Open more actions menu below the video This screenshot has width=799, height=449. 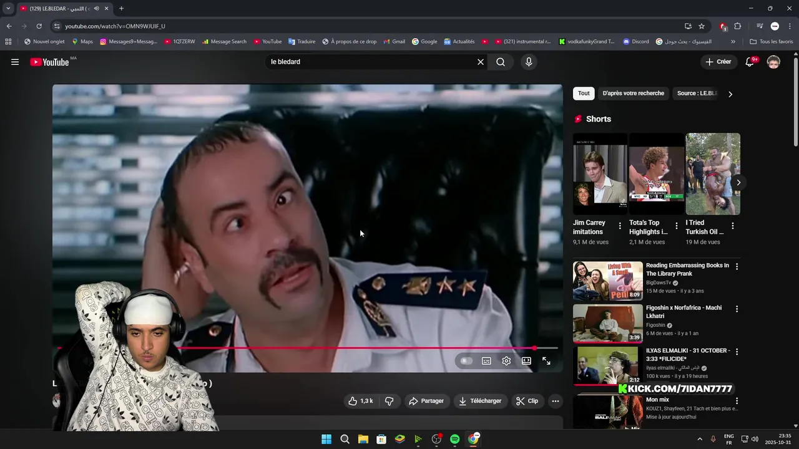[556, 401]
